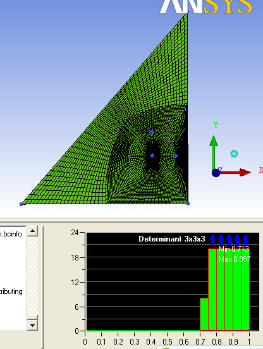Click the message log scroll-up arrow
Viewport: 263px width, 349px height.
pos(32,231)
